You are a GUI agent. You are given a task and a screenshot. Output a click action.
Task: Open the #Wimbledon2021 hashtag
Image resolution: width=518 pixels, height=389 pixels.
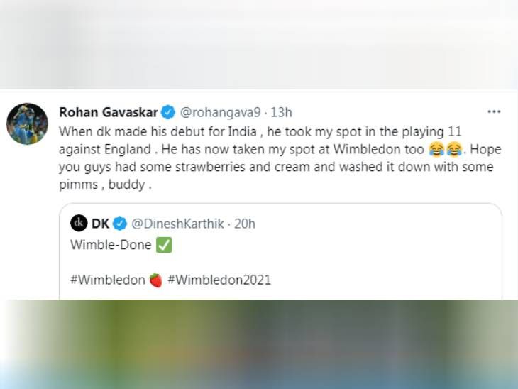point(219,280)
